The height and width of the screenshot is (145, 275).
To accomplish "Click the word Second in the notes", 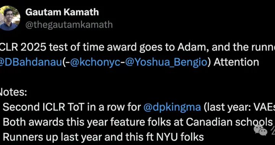I will click(21, 107).
